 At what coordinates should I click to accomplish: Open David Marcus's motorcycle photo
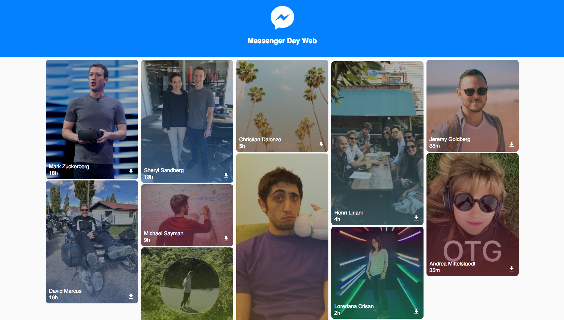pyautogui.click(x=92, y=242)
